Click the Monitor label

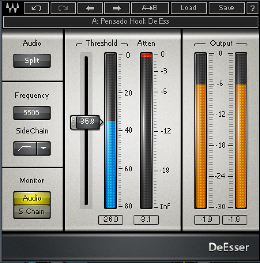click(x=32, y=180)
